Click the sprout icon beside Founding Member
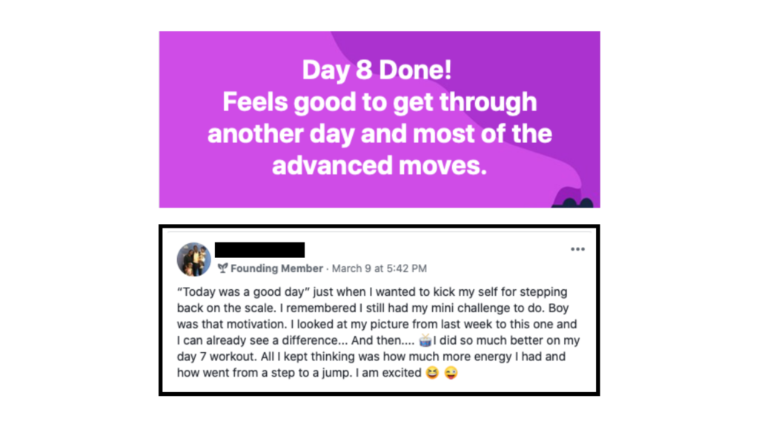This screenshot has width=759, height=427. [222, 268]
